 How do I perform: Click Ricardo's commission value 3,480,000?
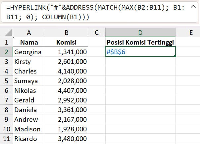pyautogui.click(x=67, y=139)
